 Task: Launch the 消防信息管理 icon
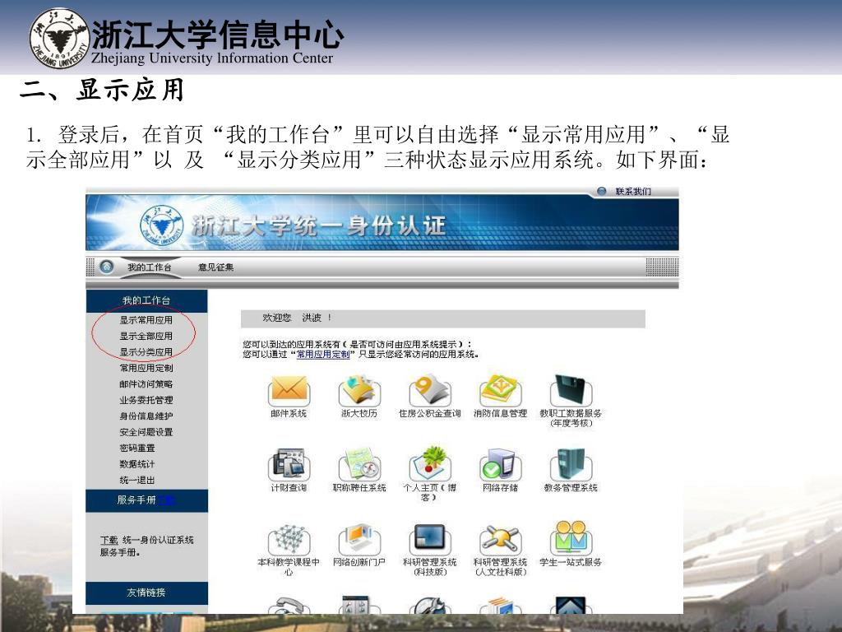[501, 391]
